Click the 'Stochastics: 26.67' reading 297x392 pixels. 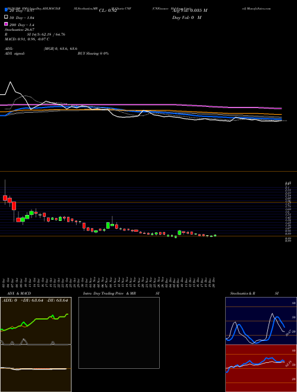pos(20,30)
